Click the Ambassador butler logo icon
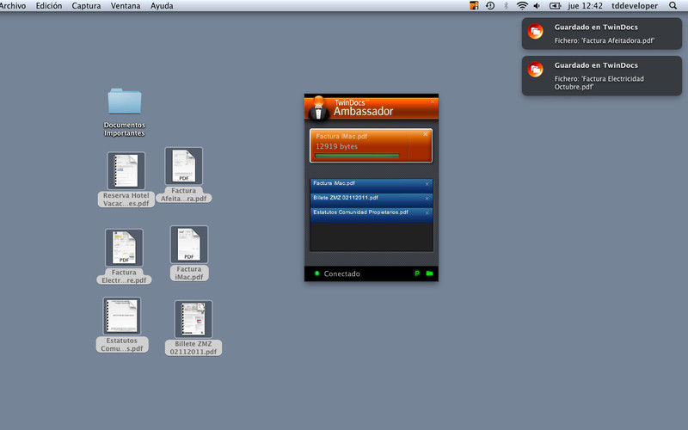Image resolution: width=688 pixels, height=430 pixels. click(x=318, y=108)
